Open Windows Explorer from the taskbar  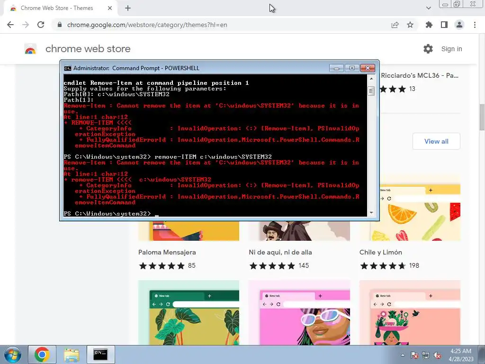[x=72, y=355]
